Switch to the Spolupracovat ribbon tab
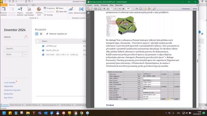This screenshot has height=116, width=207. coord(23,5)
